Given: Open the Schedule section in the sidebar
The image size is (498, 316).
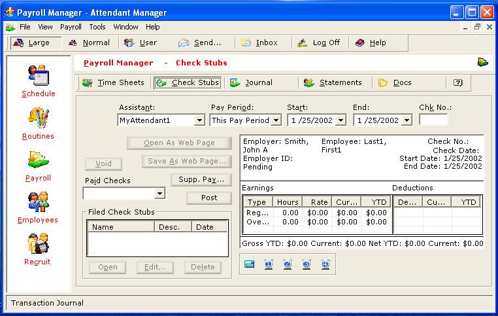Looking at the screenshot, I should pyautogui.click(x=38, y=77).
